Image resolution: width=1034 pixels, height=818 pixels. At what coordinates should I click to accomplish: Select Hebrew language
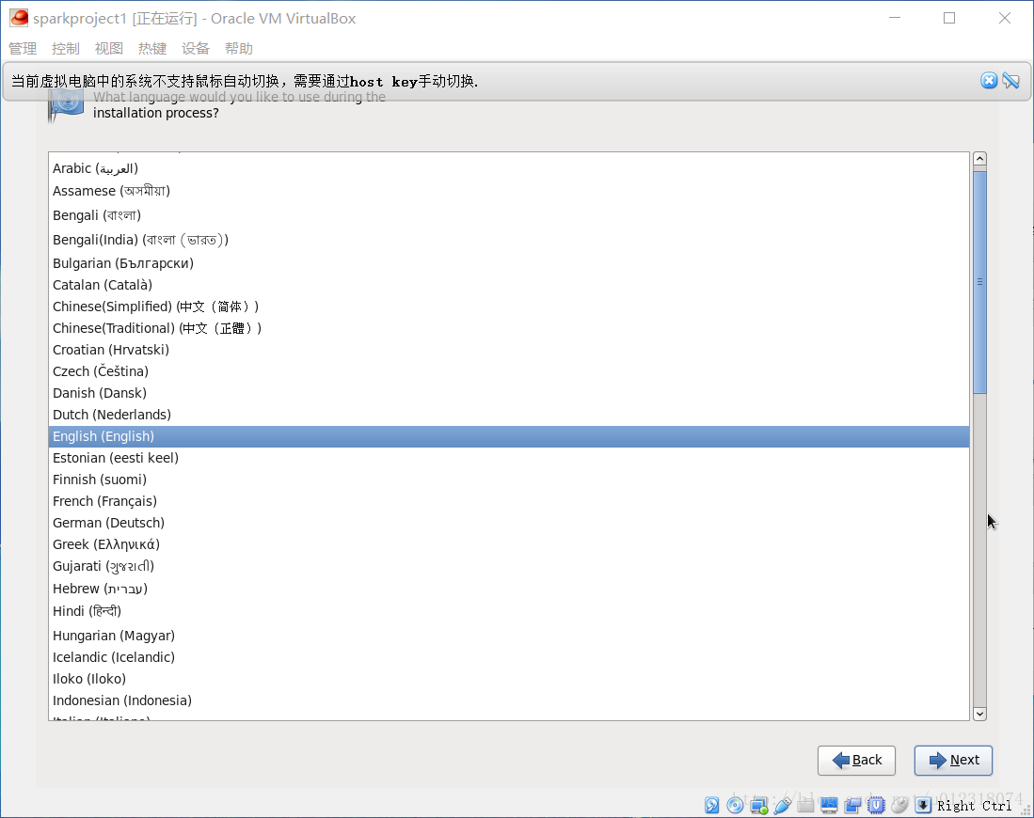click(508, 589)
